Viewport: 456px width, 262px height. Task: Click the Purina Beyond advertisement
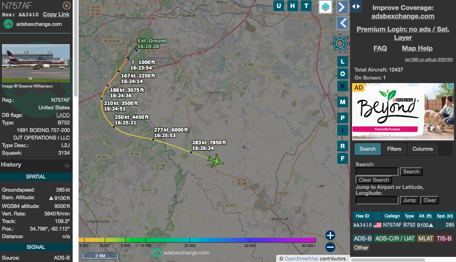pos(403,112)
